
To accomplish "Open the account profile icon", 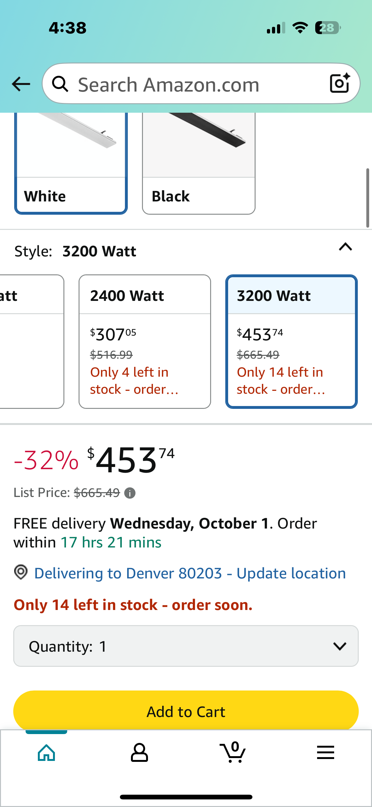I will [x=139, y=753].
